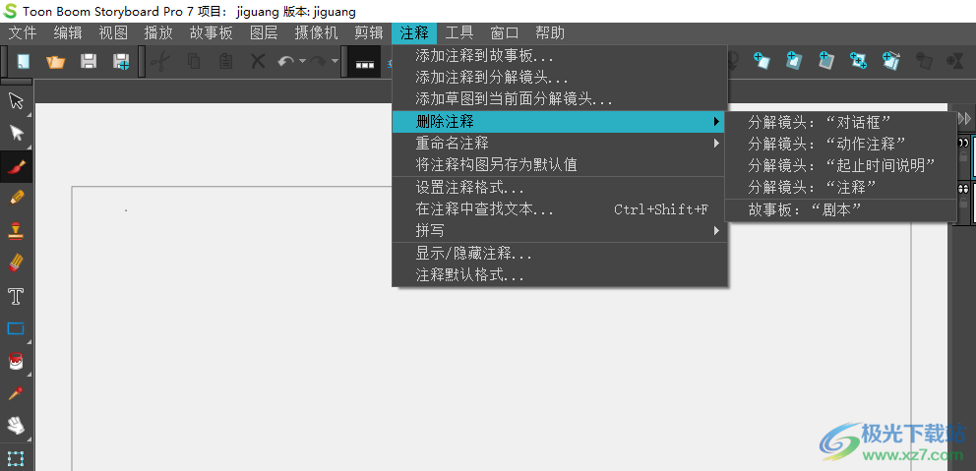Choose 在注释中查找文本...
This screenshot has width=976, height=471.
(x=560, y=209)
